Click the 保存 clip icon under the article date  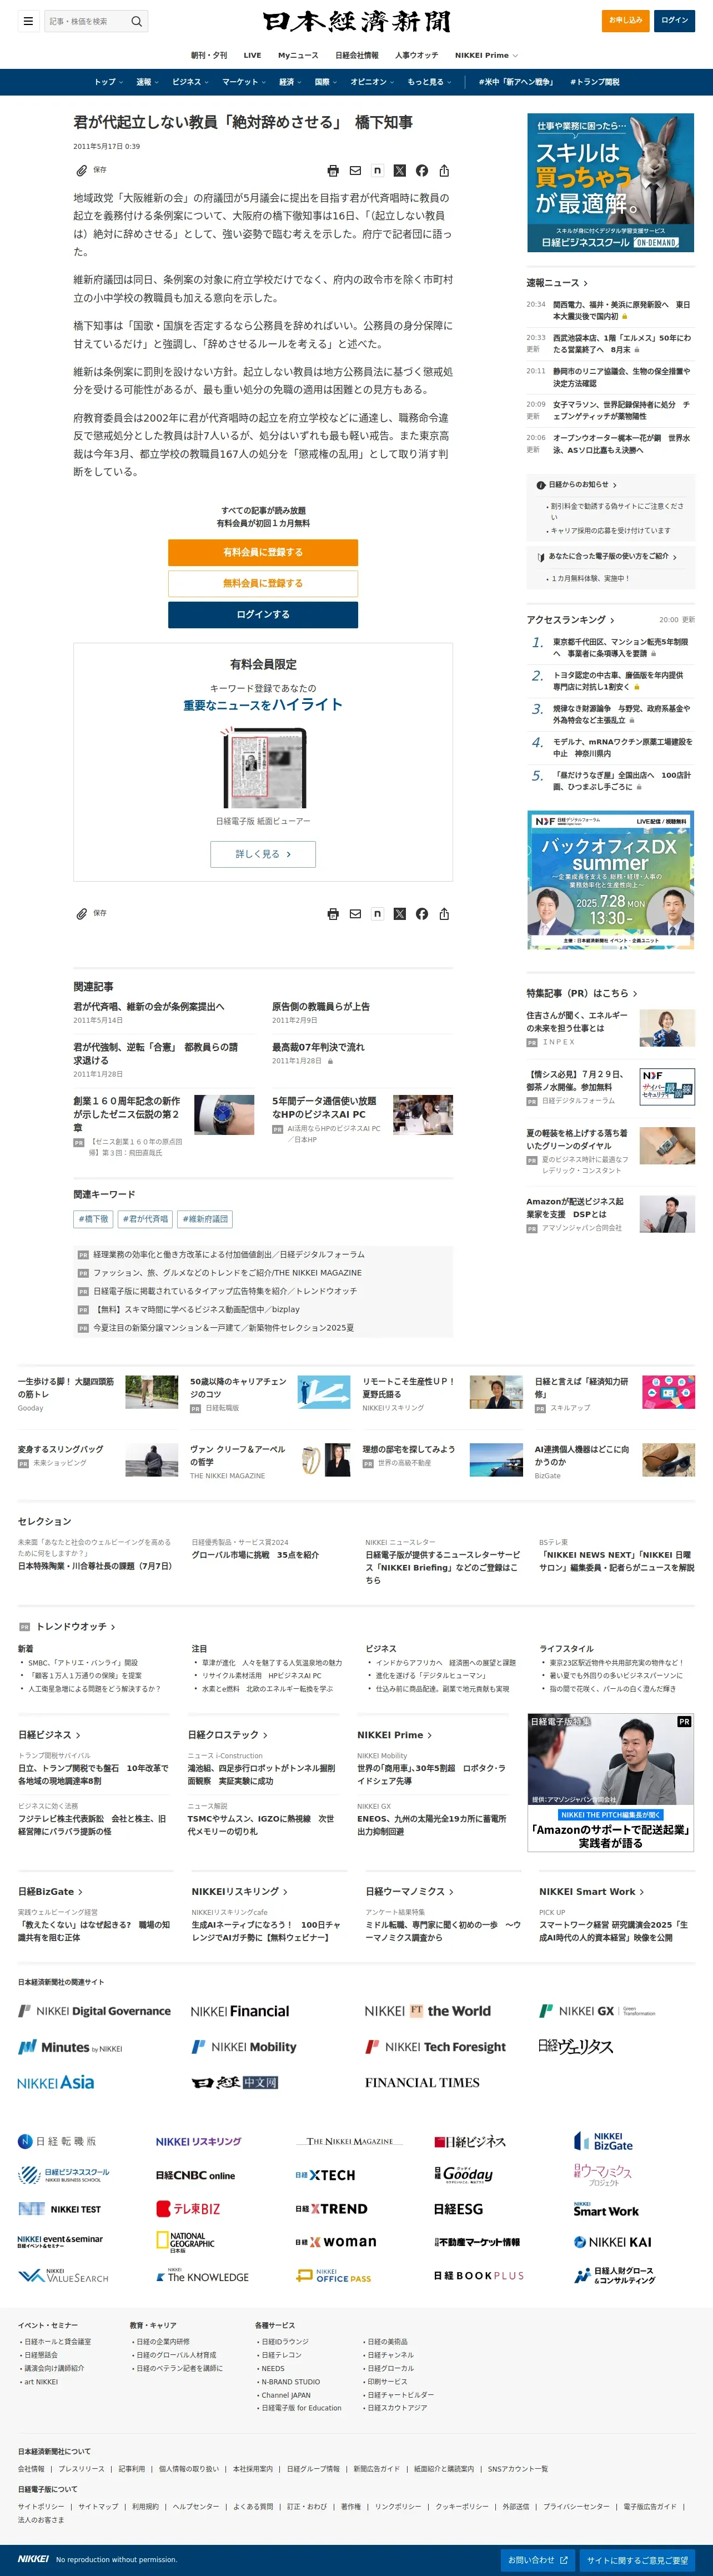(82, 171)
